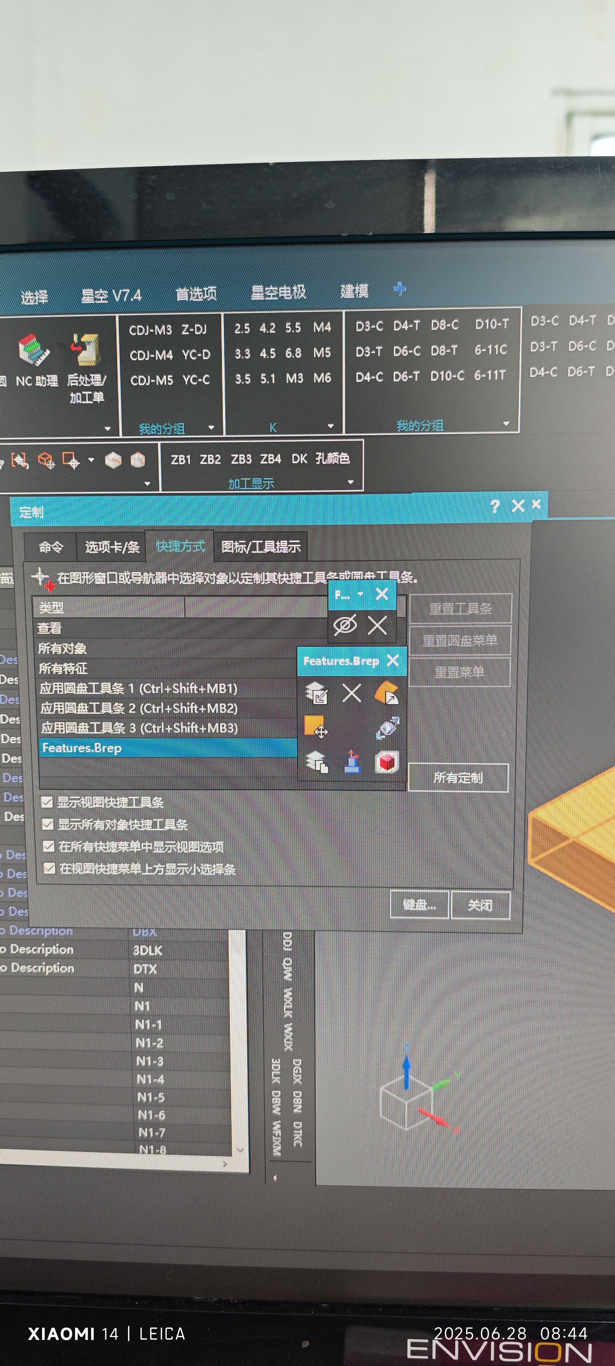Click the blue resize-arrows icon in radial
This screenshot has height=1366, width=615.
tap(387, 728)
